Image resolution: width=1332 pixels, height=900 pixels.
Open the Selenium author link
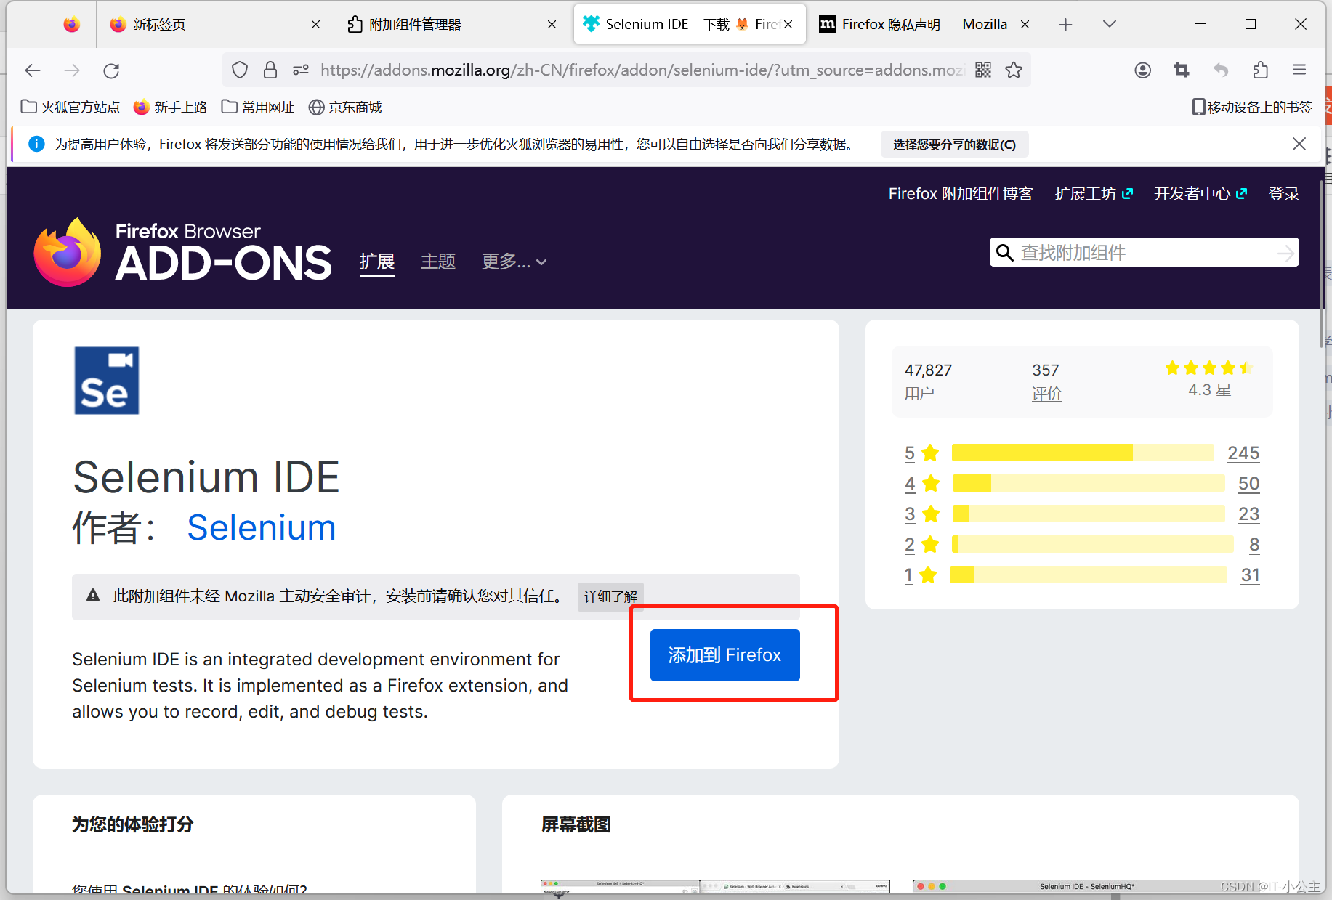click(262, 527)
